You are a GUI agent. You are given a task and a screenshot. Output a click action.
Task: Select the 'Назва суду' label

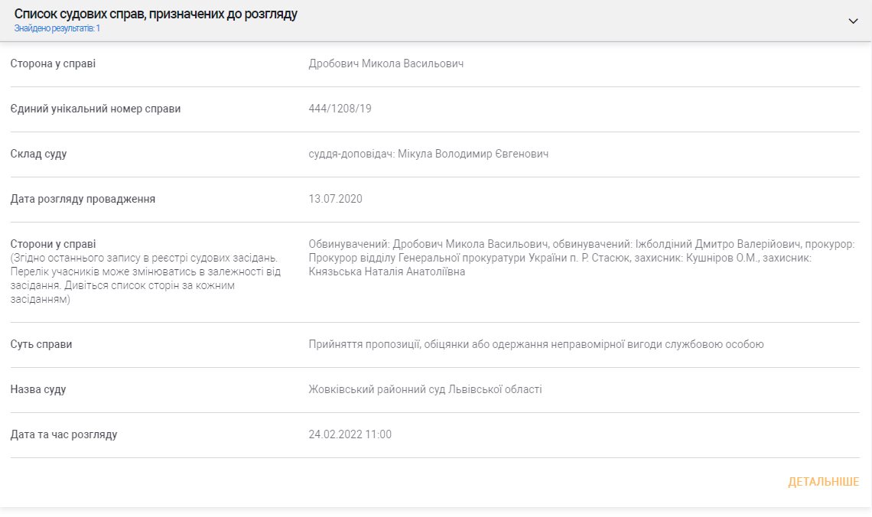click(x=38, y=389)
